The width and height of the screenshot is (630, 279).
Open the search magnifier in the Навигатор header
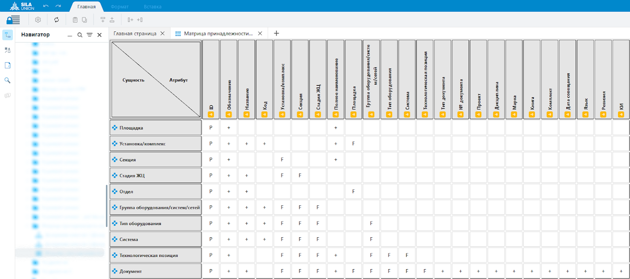[80, 35]
